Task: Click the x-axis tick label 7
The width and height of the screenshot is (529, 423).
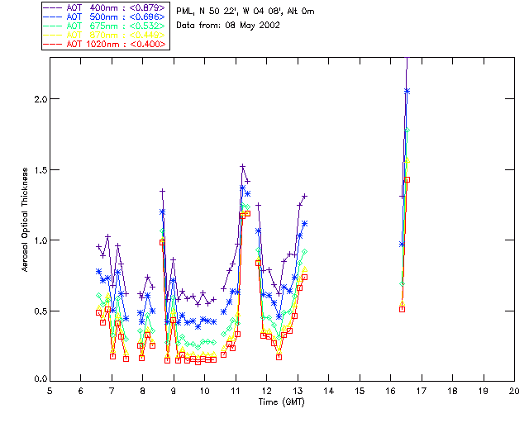Action: [x=112, y=391]
